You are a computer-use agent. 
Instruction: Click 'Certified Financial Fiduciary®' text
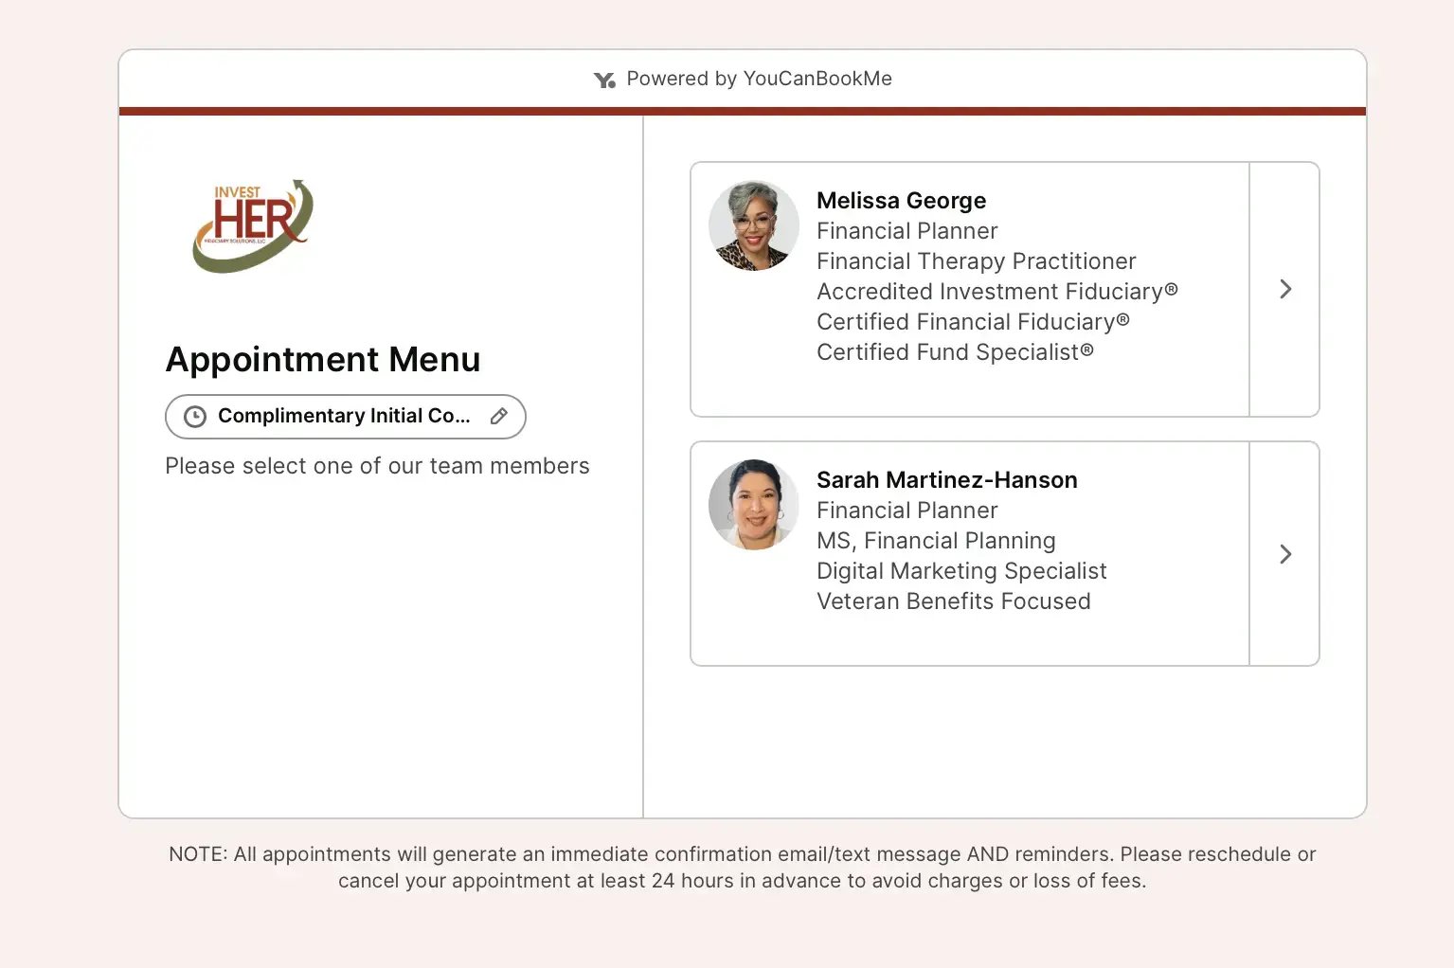click(973, 322)
